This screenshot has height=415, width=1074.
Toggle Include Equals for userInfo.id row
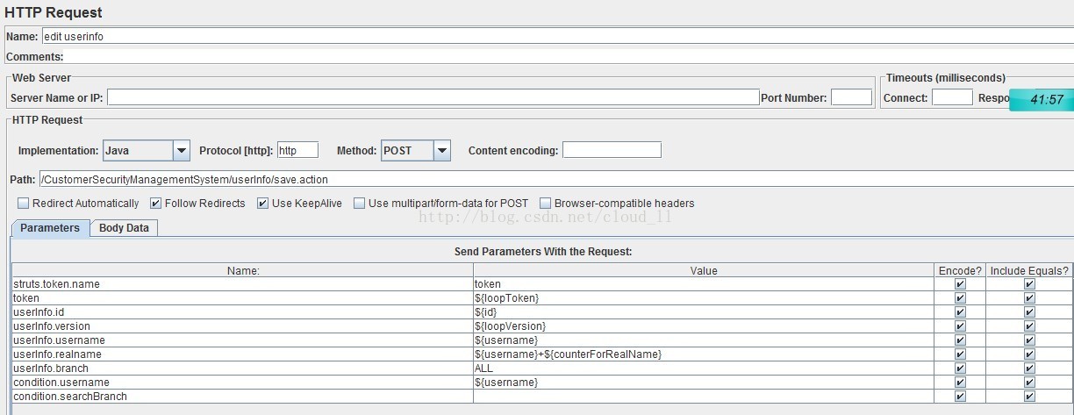point(1029,312)
